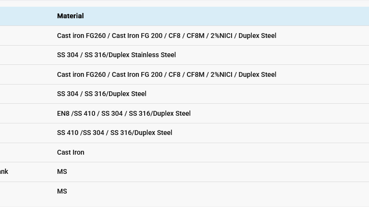Click the partially visible 'ank' cell text
The width and height of the screenshot is (369, 207).
4,172
